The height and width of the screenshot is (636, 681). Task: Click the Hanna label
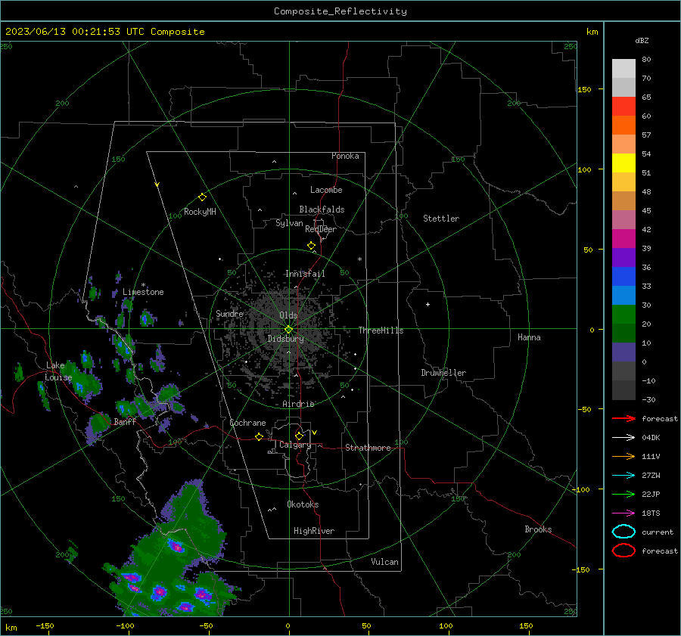[x=529, y=337]
